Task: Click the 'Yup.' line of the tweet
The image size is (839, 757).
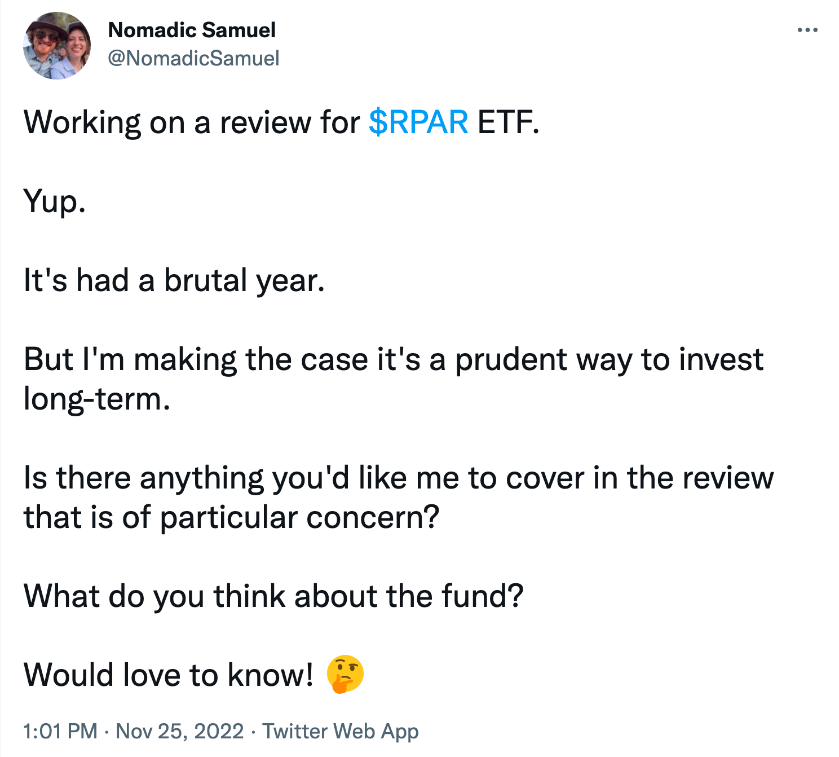Action: (x=55, y=202)
